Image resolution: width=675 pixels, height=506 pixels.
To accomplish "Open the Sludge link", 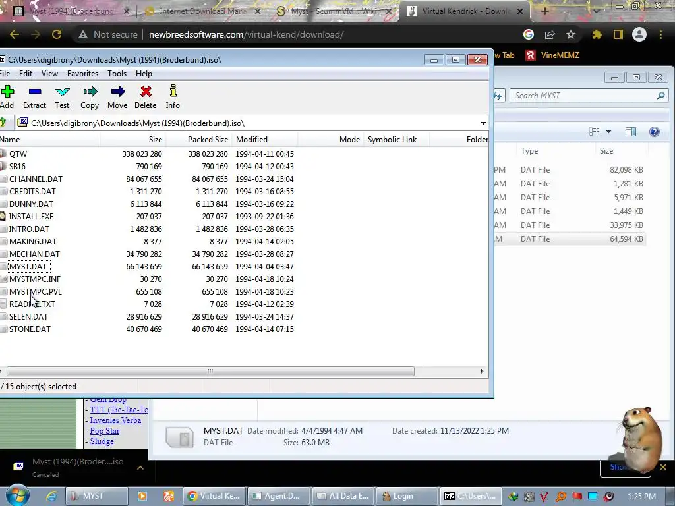I will [102, 441].
